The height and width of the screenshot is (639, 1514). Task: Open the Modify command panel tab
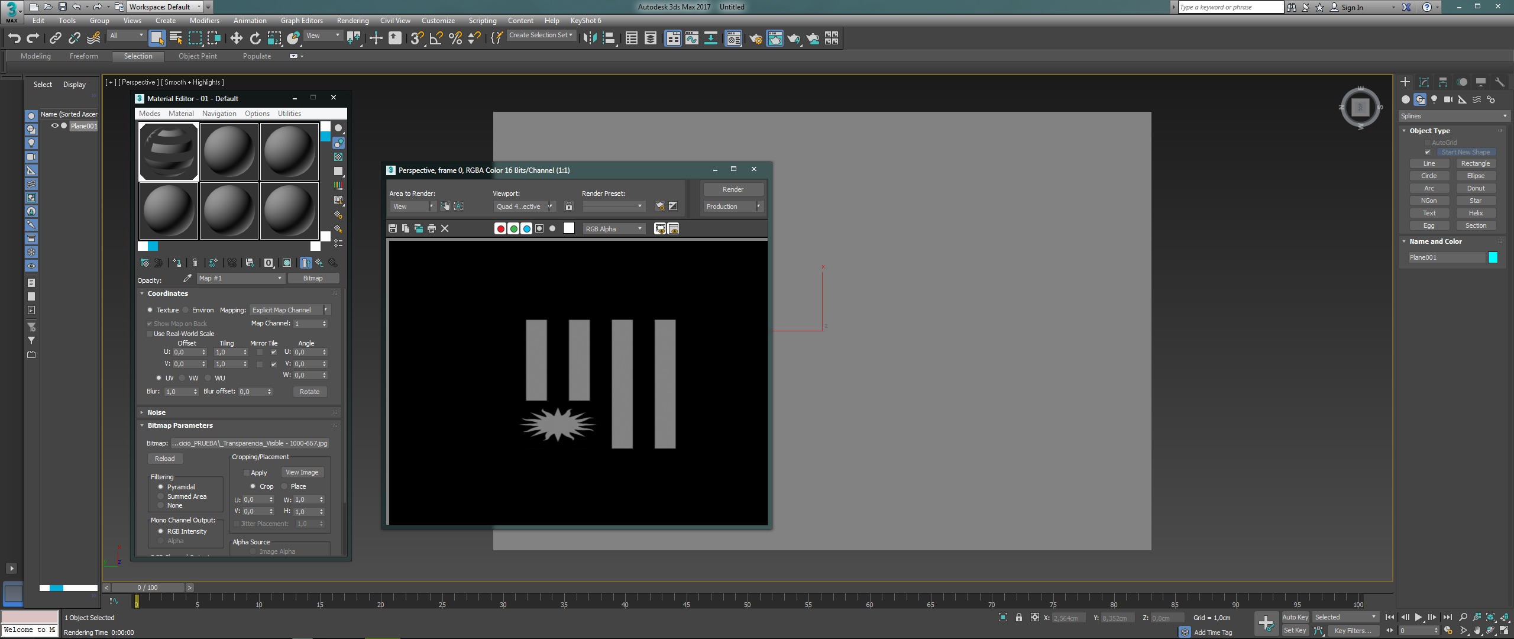pos(1424,82)
